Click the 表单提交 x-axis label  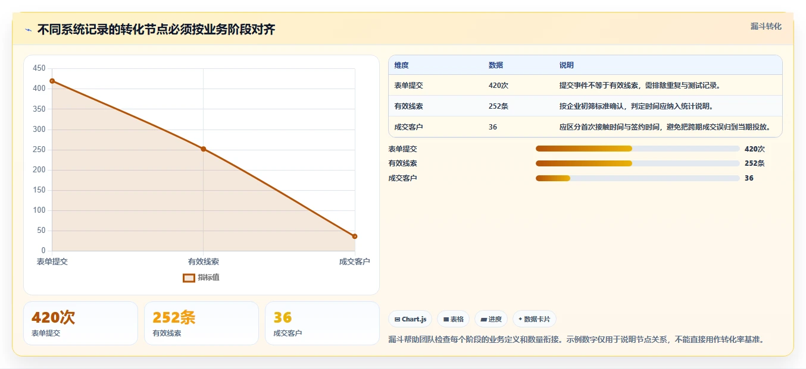52,261
